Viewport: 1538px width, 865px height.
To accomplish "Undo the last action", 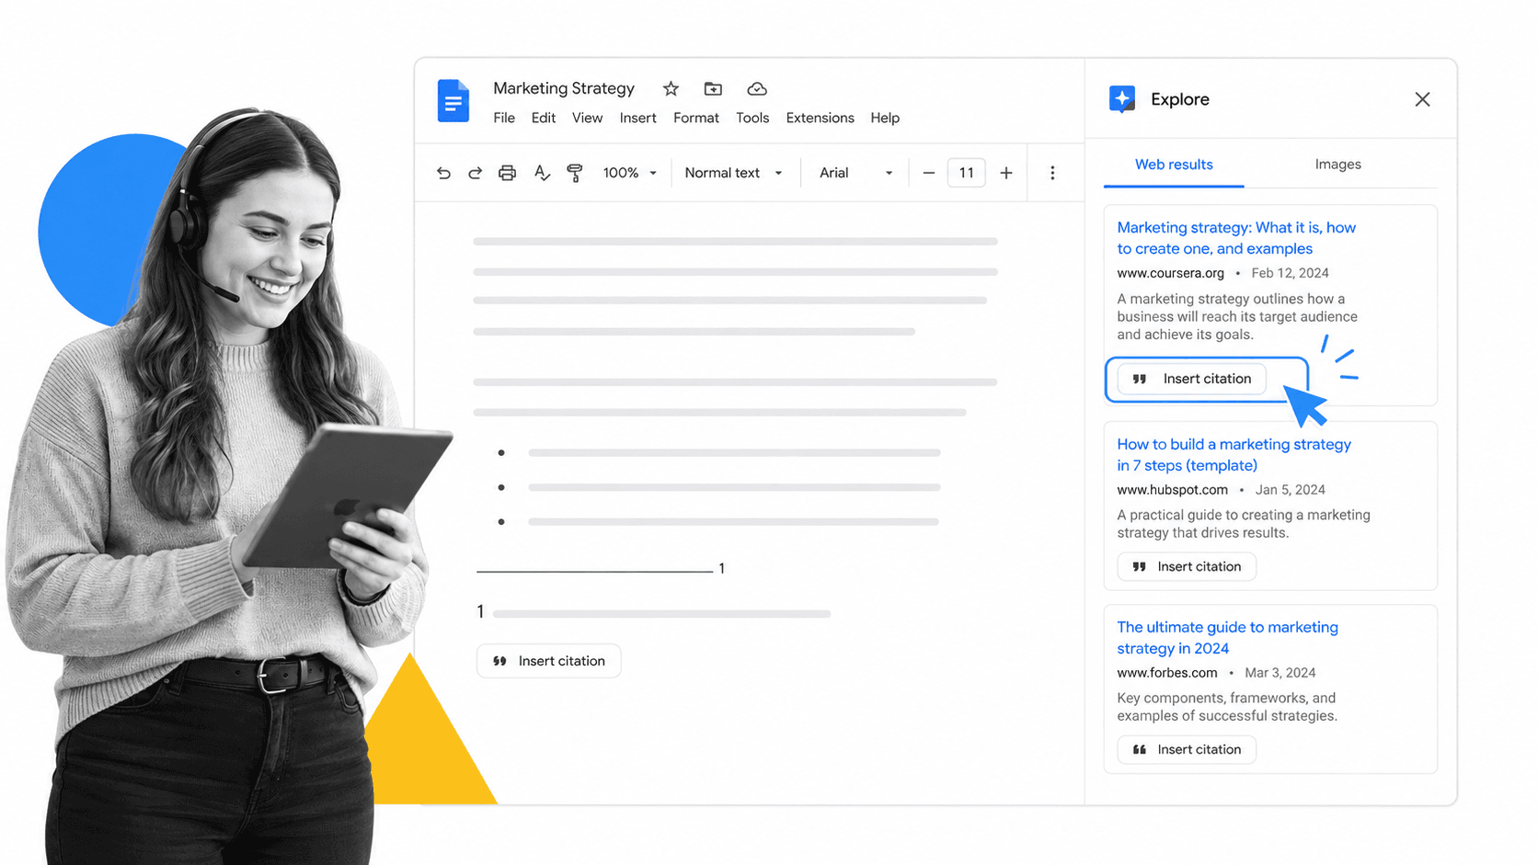I will (x=443, y=173).
